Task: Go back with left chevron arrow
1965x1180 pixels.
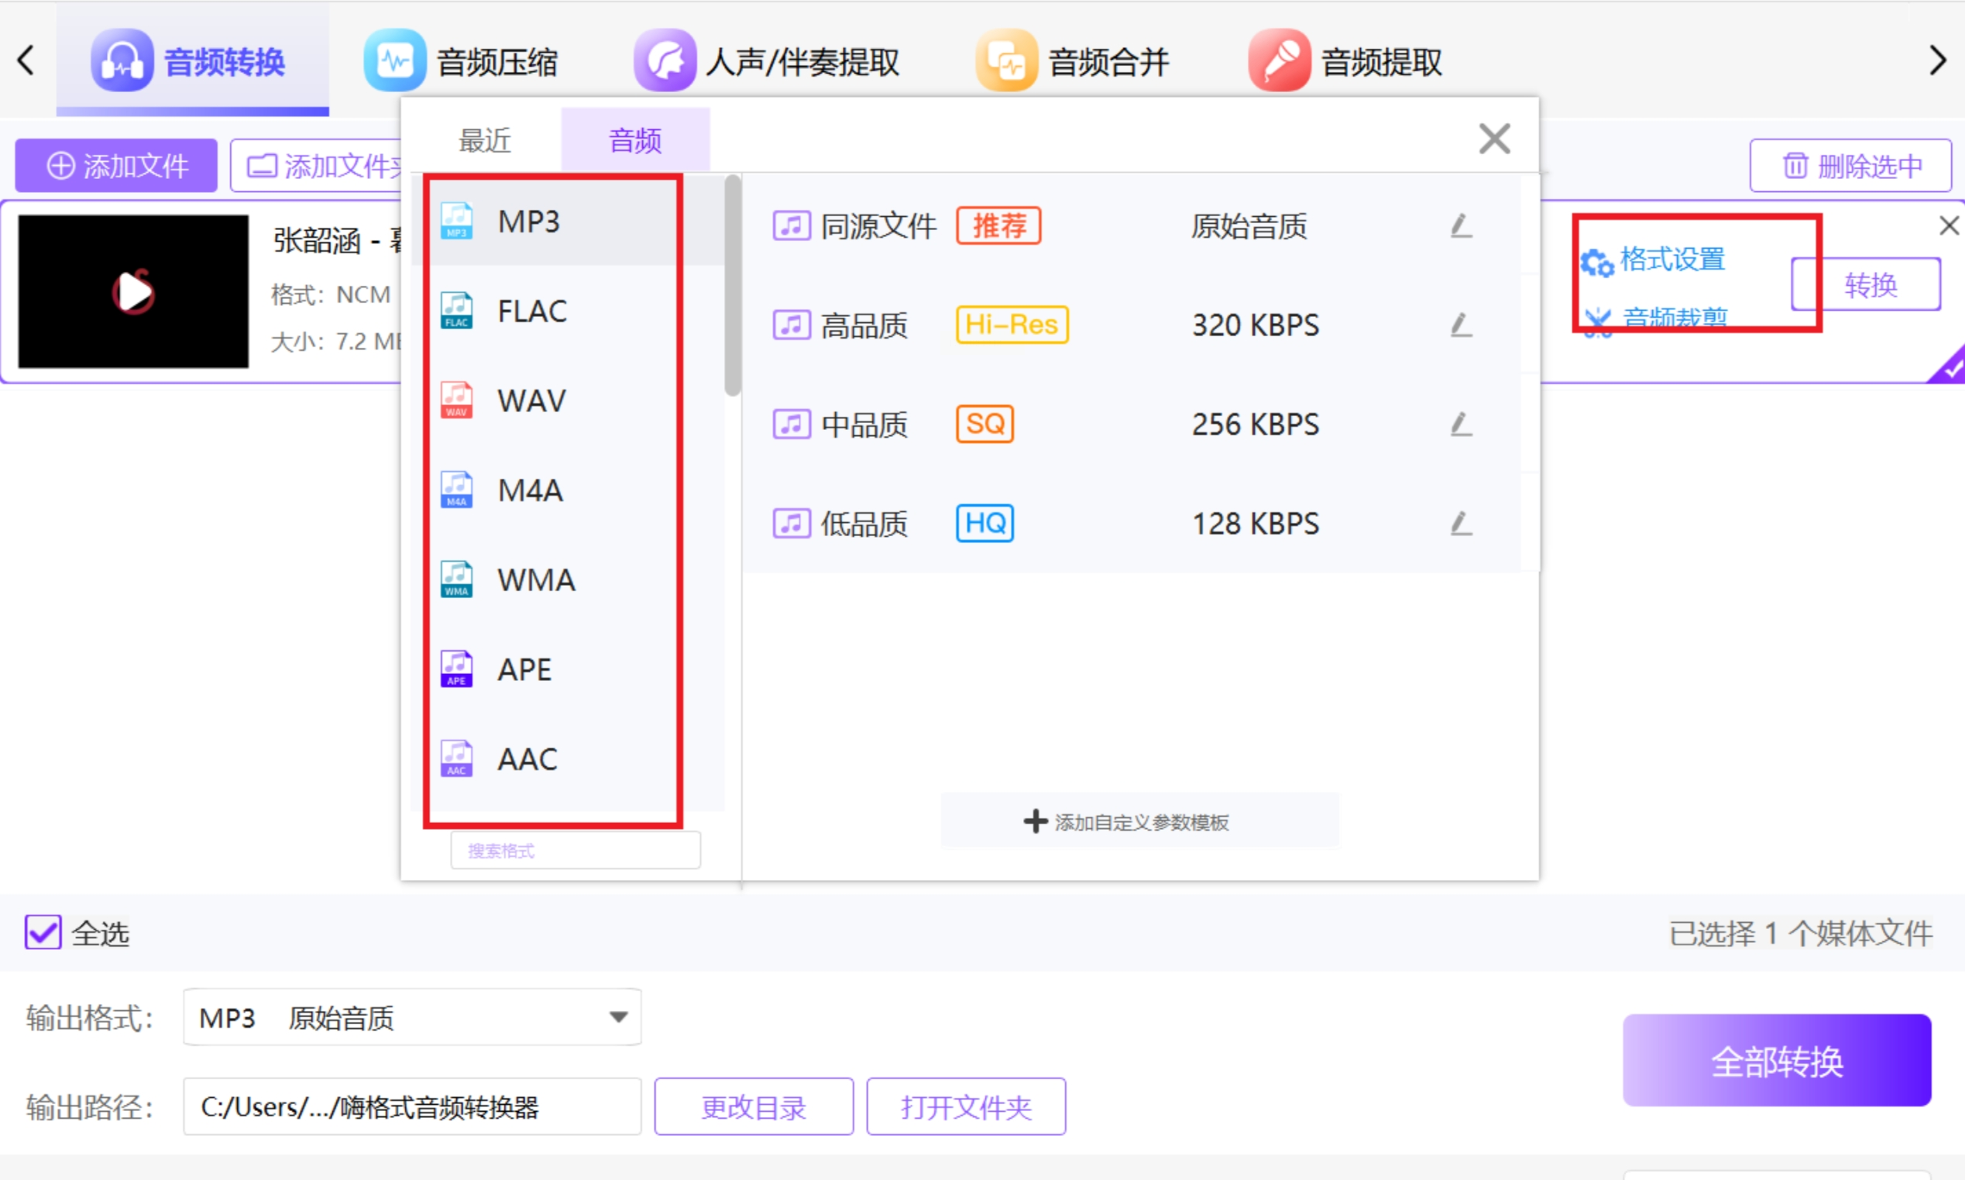Action: [x=26, y=60]
